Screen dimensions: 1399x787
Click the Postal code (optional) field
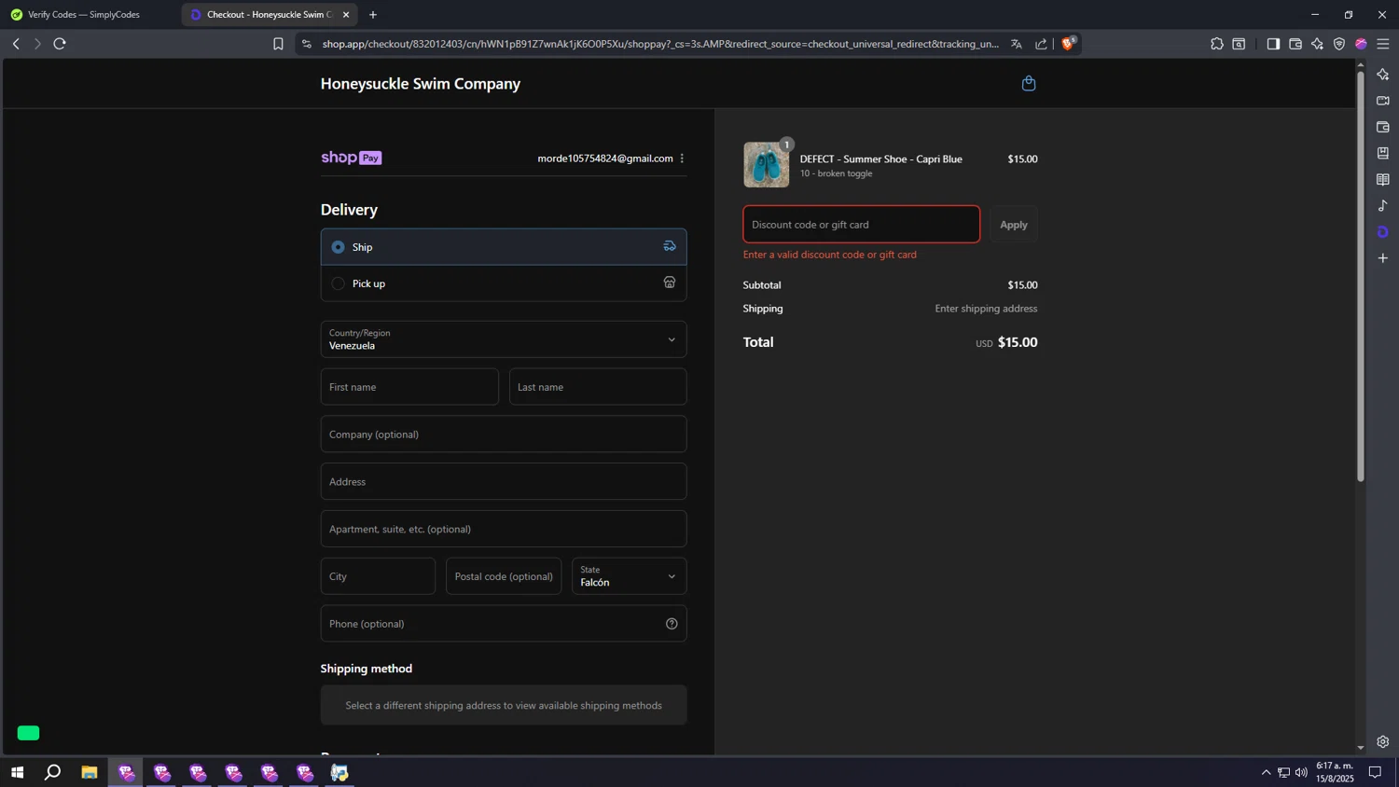(x=504, y=576)
